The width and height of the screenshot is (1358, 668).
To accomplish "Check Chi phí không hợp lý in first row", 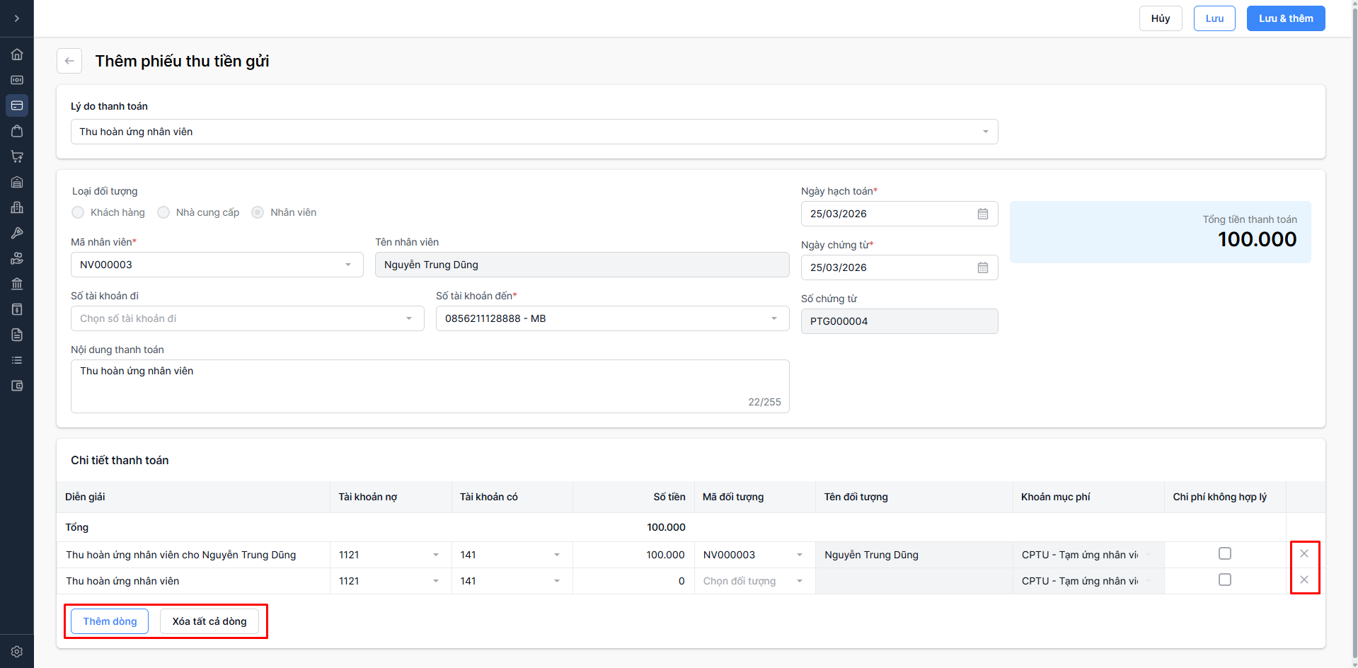I will 1224,553.
